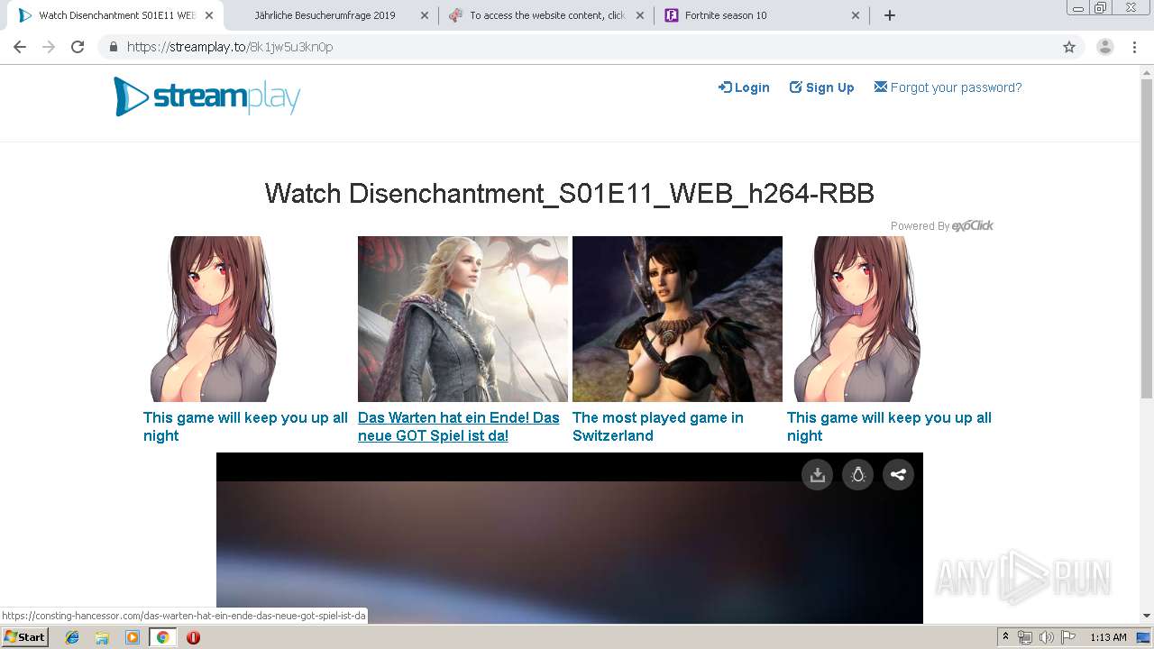Show hidden system tray icons
This screenshot has width=1154, height=649.
tap(1005, 637)
